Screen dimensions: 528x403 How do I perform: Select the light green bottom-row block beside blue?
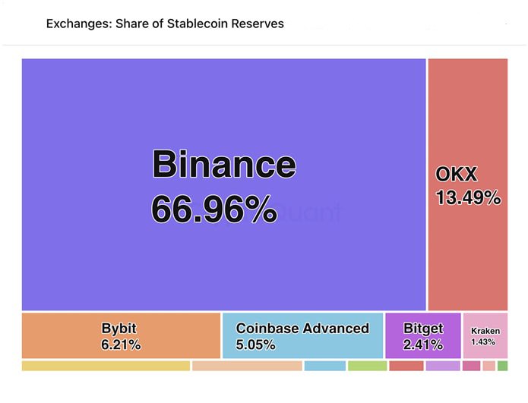point(368,366)
